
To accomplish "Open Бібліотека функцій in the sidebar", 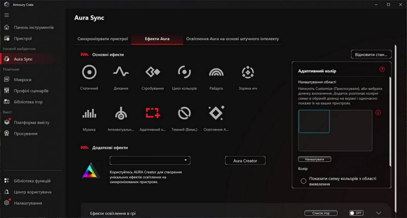I will point(32,181).
